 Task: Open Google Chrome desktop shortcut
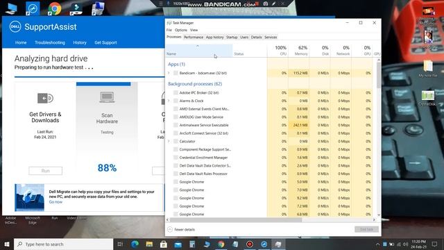click(54, 8)
